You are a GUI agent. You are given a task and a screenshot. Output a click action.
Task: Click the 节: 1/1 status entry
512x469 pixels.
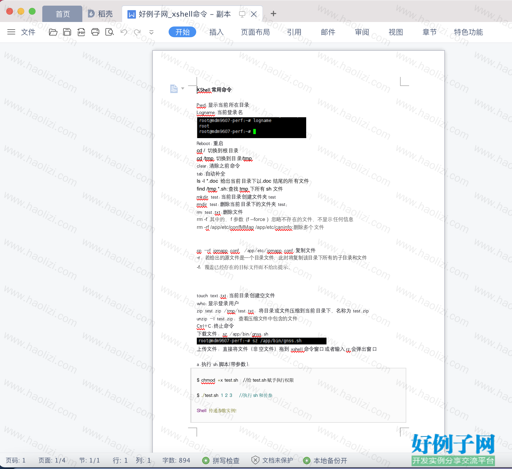pos(90,460)
